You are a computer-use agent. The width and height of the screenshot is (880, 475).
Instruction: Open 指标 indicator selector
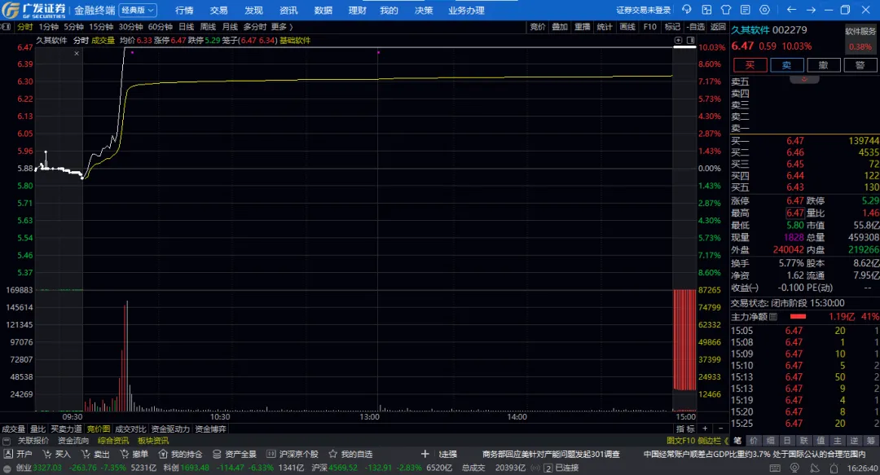(x=685, y=429)
